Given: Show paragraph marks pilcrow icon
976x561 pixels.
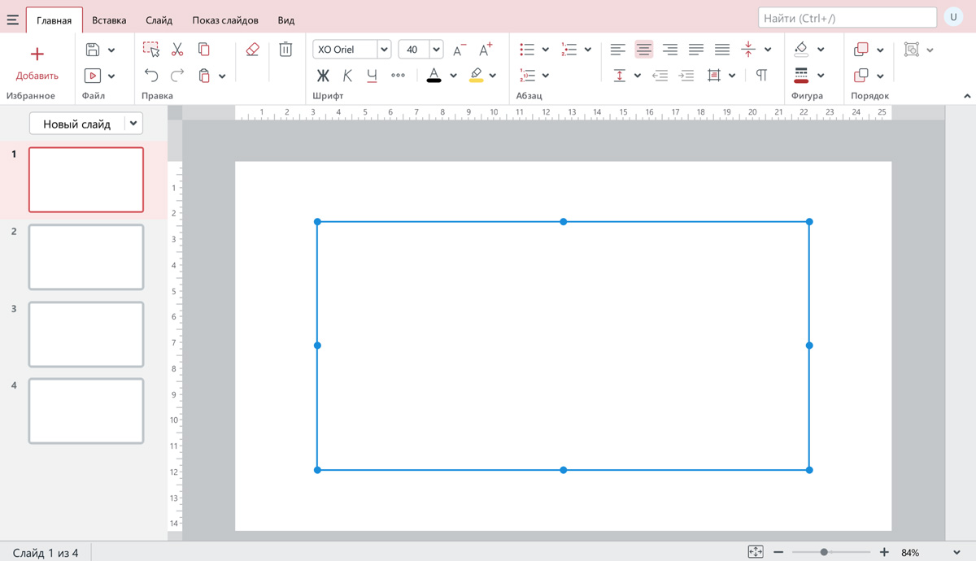Looking at the screenshot, I should 761,76.
